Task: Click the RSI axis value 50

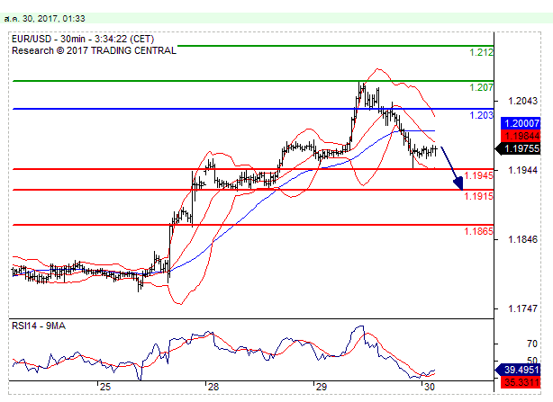Action: (532, 361)
